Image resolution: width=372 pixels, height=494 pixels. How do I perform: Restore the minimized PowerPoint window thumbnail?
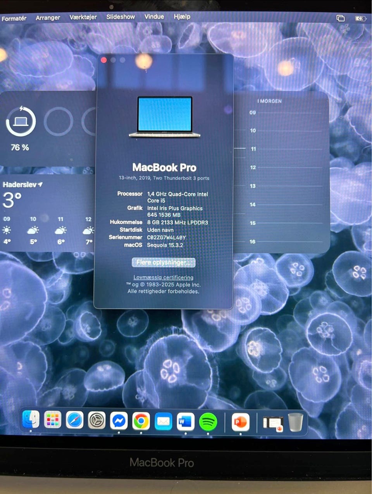[x=273, y=423]
